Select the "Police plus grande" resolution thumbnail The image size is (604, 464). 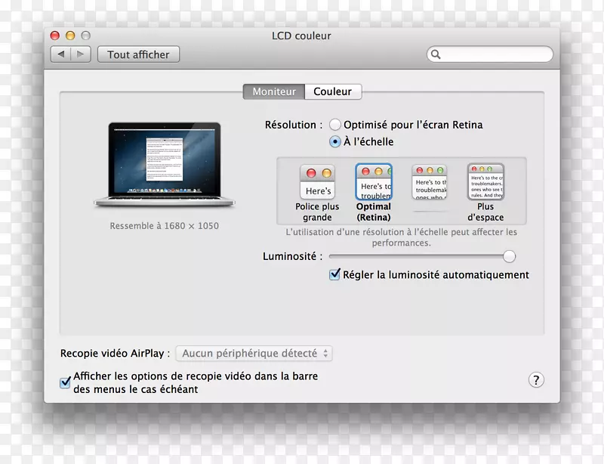point(317,181)
